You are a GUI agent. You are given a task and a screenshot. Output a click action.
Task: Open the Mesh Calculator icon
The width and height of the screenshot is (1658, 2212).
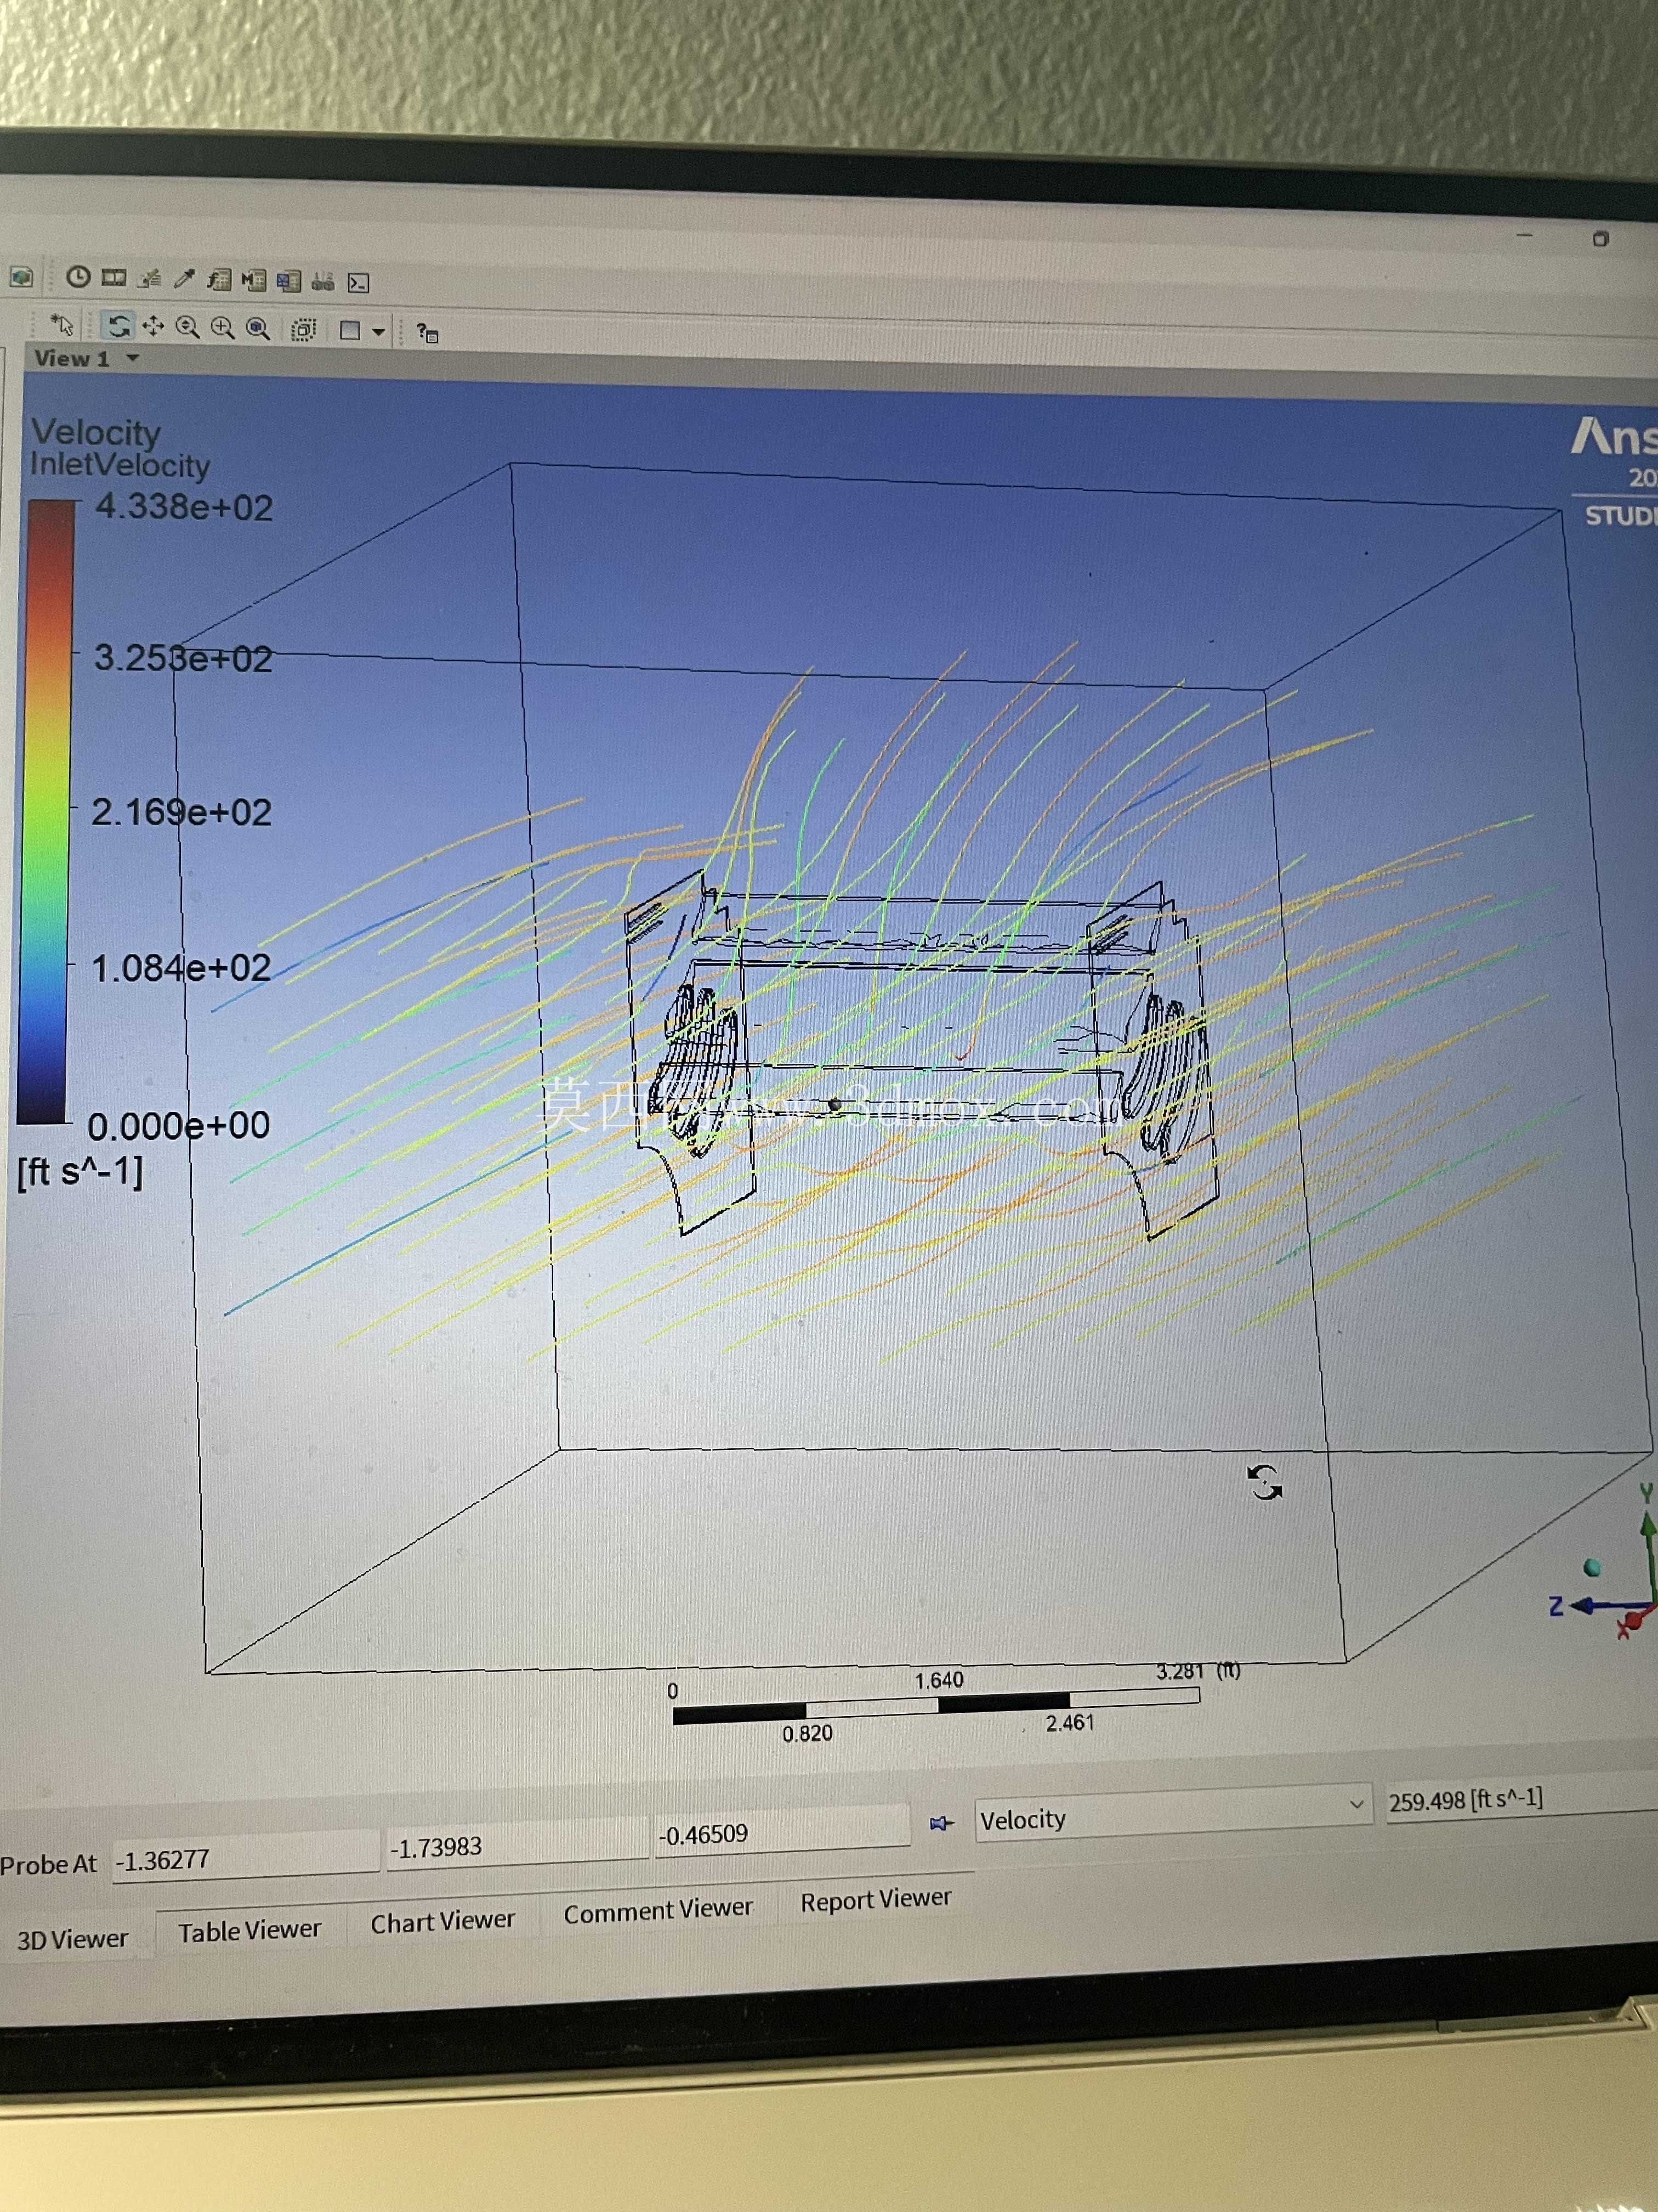[x=289, y=282]
